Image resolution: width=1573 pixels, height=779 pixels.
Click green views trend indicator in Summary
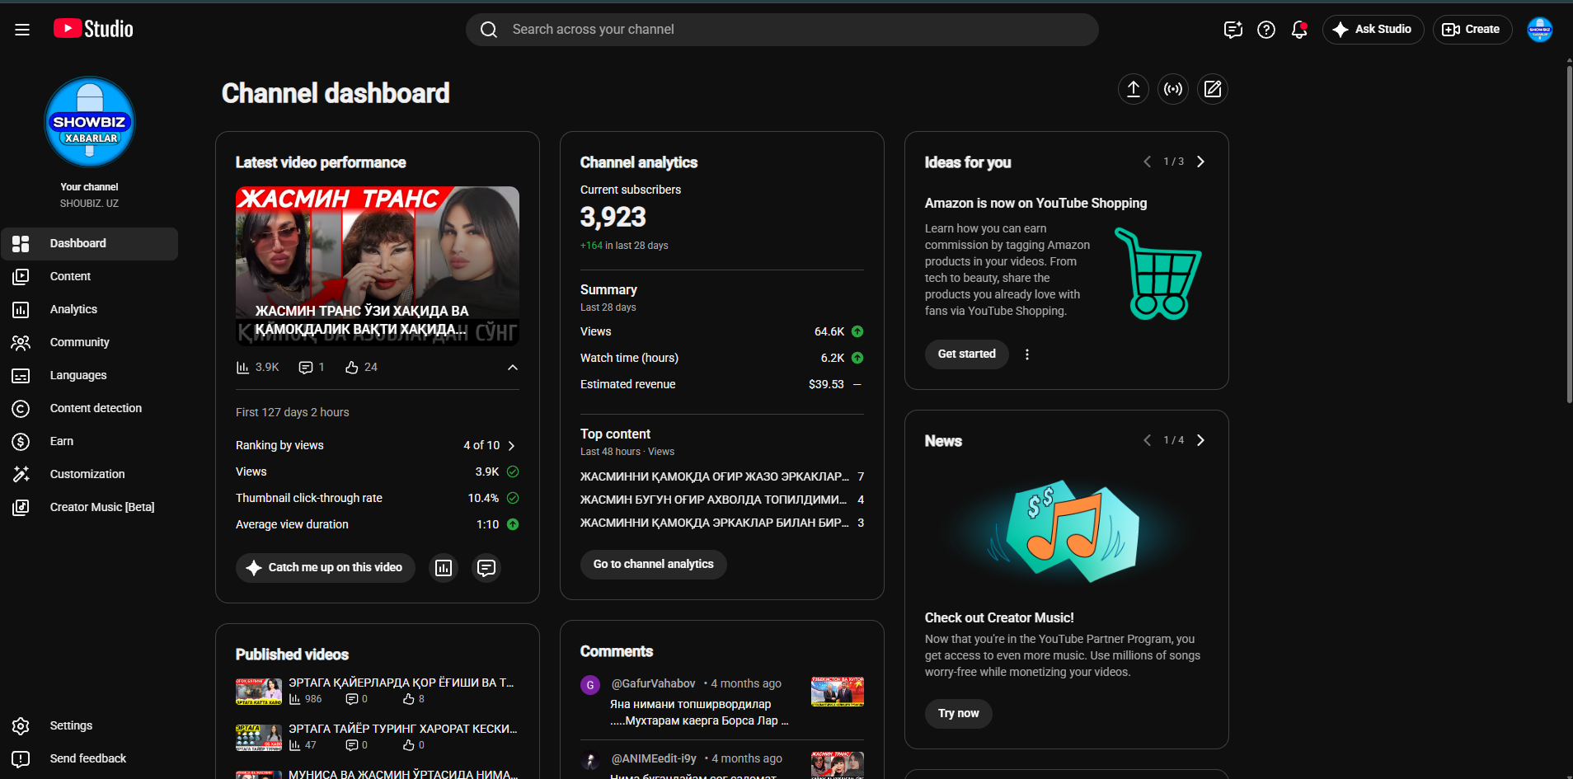[857, 331]
